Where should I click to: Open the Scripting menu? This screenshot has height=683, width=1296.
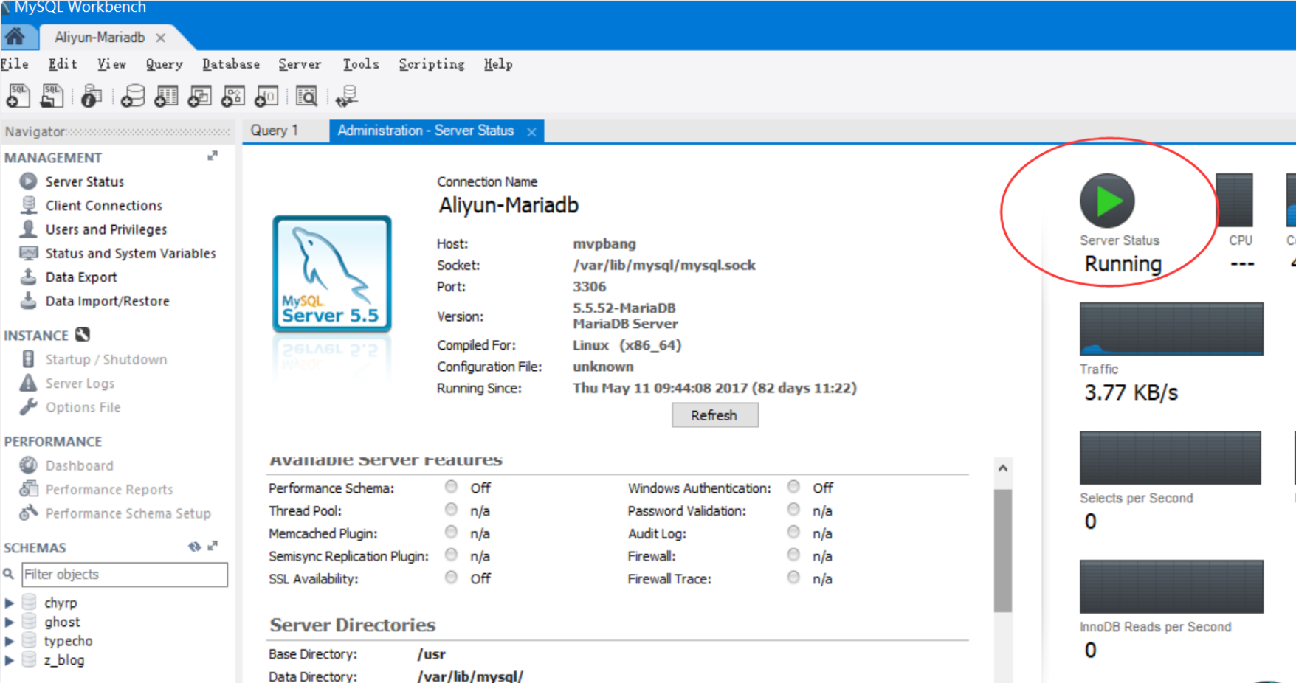(x=432, y=64)
